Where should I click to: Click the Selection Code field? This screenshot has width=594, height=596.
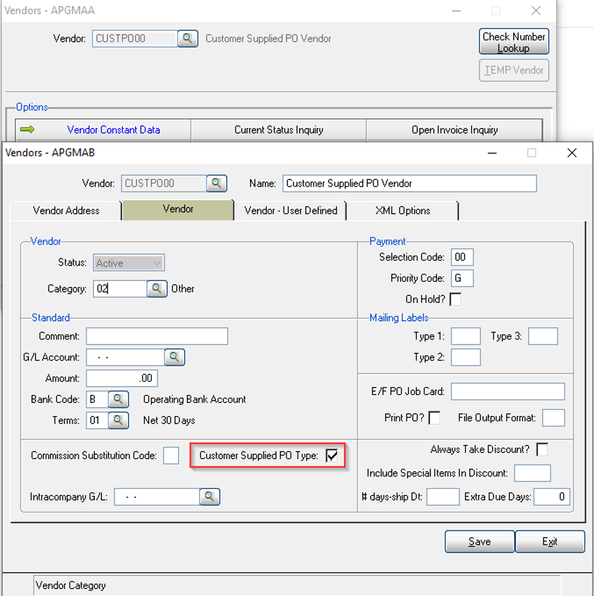coord(462,257)
